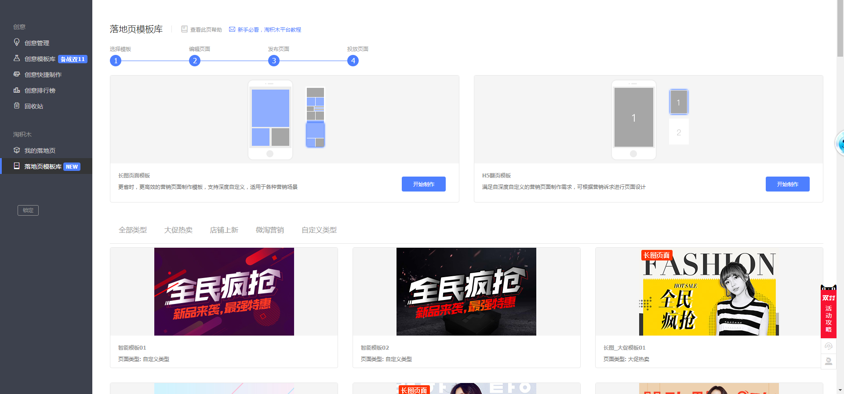Open 长图_大促模板01 FASHION thumbnail
Image resolution: width=844 pixels, height=394 pixels.
point(709,292)
